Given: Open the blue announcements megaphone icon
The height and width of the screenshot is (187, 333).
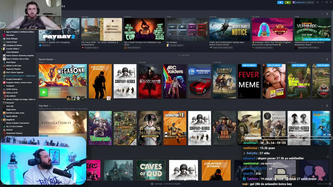Looking at the screenshot, I should click(280, 2).
